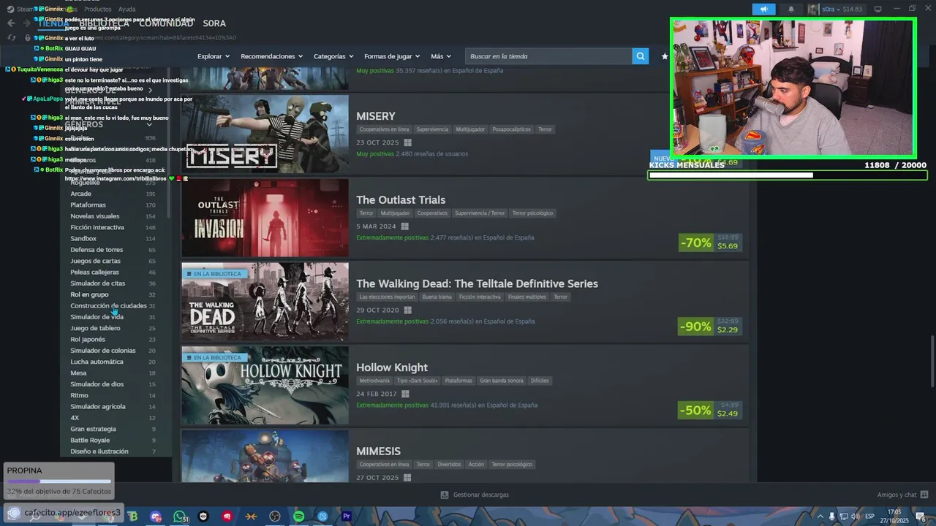Open the MISERY game title link
This screenshot has width=936, height=526.
click(375, 116)
